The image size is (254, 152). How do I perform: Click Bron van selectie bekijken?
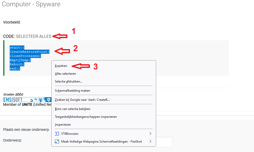point(73,109)
